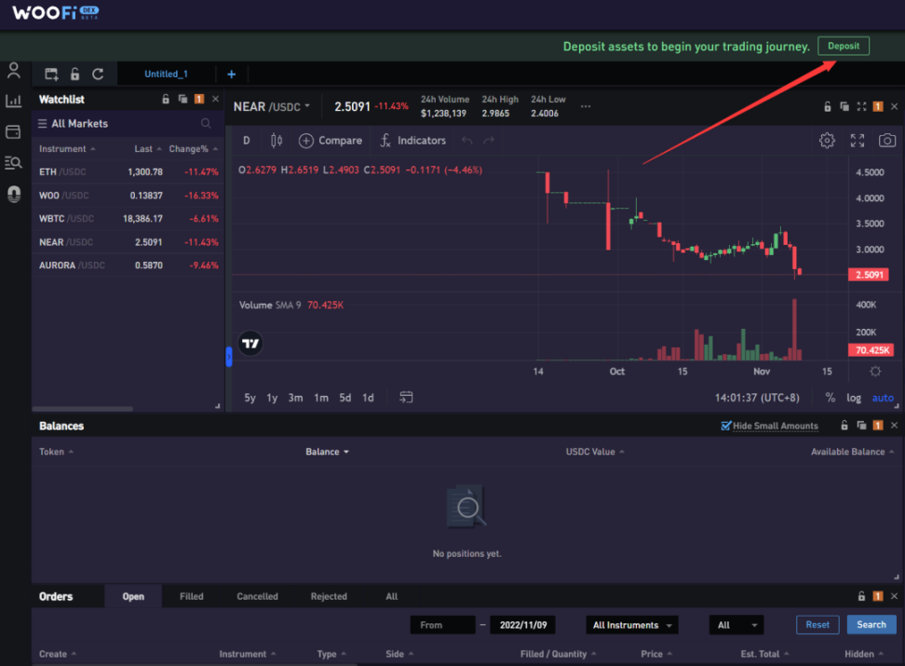Set chart range to 3m
This screenshot has width=905, height=666.
(x=295, y=398)
